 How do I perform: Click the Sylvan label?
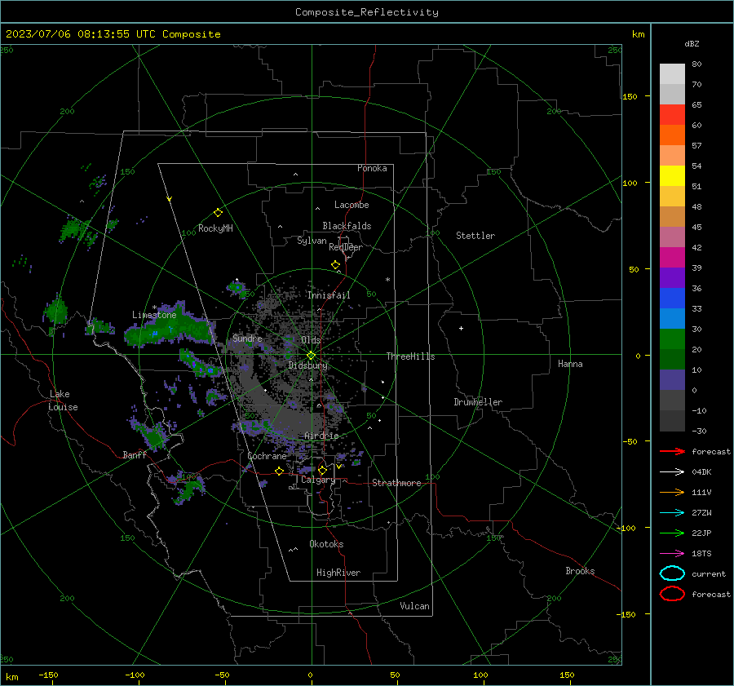(312, 241)
